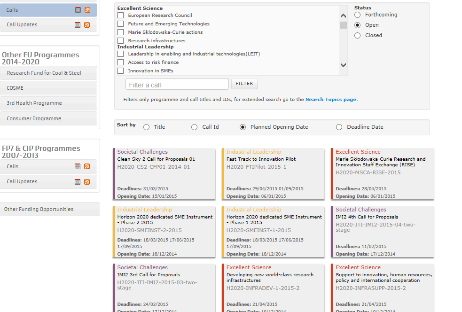The width and height of the screenshot is (462, 312).
Task: Open calendar icon in Horizon 2020 Calls row
Action: tap(78, 10)
